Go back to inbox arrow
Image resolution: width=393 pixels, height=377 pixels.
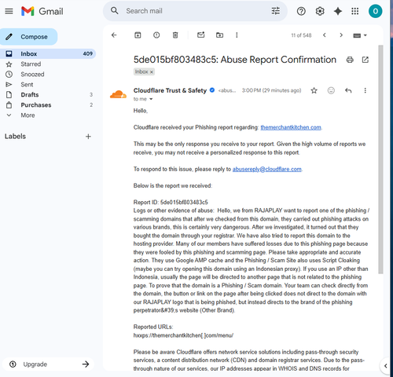tap(114, 35)
